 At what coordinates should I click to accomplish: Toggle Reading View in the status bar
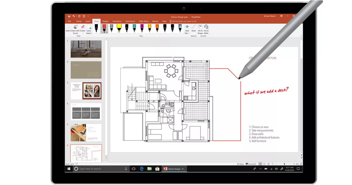coord(268,164)
